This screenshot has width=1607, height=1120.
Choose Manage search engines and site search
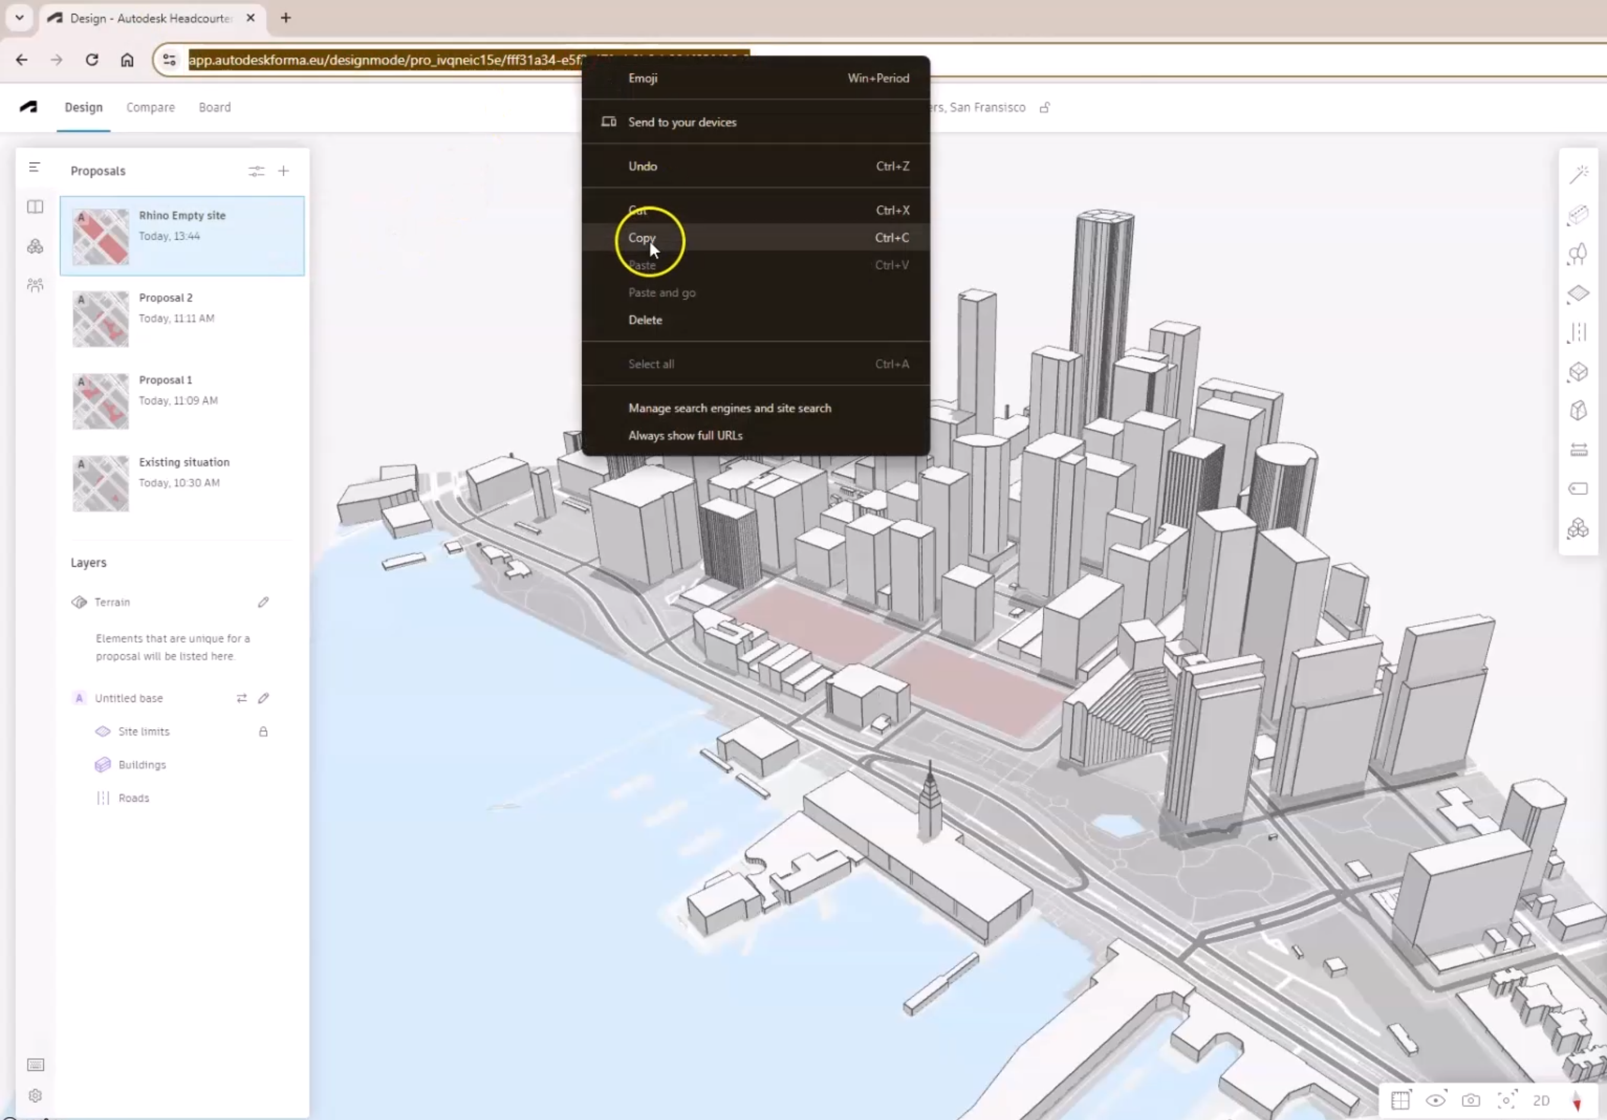point(756,409)
